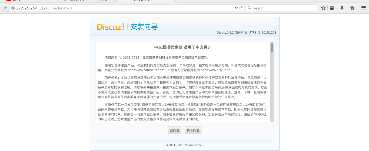Open the Firefox hamburger menu
Viewport: 369px width, 151px height.
coord(364,8)
